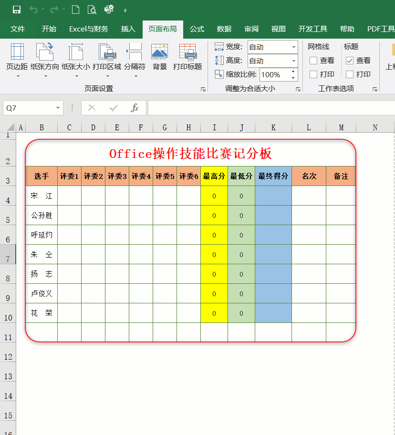This screenshot has width=395, height=435.
Task: Select row 12 header
Action: click(8, 352)
